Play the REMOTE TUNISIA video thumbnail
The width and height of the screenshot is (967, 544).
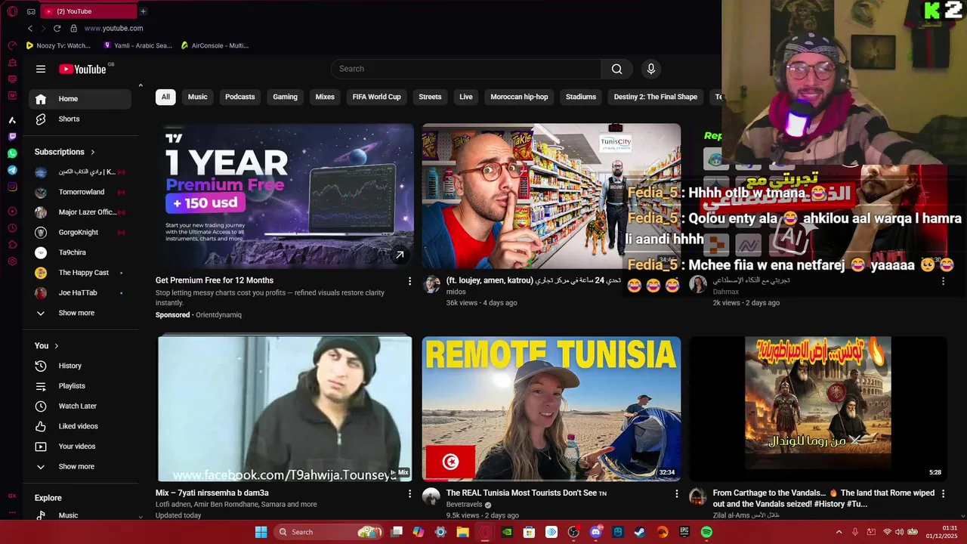coord(551,409)
